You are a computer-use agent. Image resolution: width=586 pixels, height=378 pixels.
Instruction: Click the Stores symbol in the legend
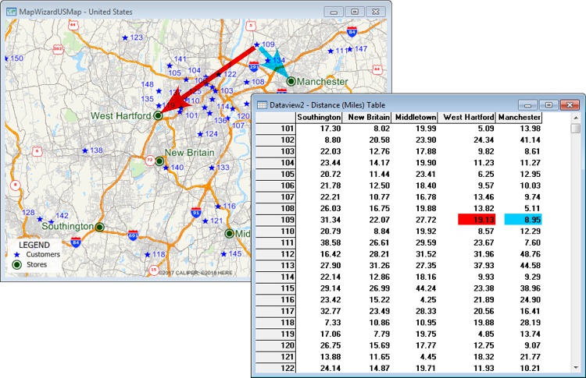pyautogui.click(x=16, y=265)
